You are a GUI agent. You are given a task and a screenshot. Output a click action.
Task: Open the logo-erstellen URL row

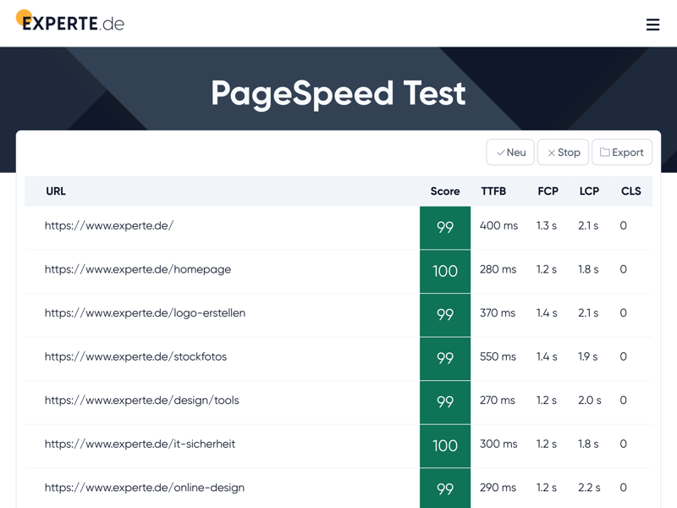click(x=145, y=313)
